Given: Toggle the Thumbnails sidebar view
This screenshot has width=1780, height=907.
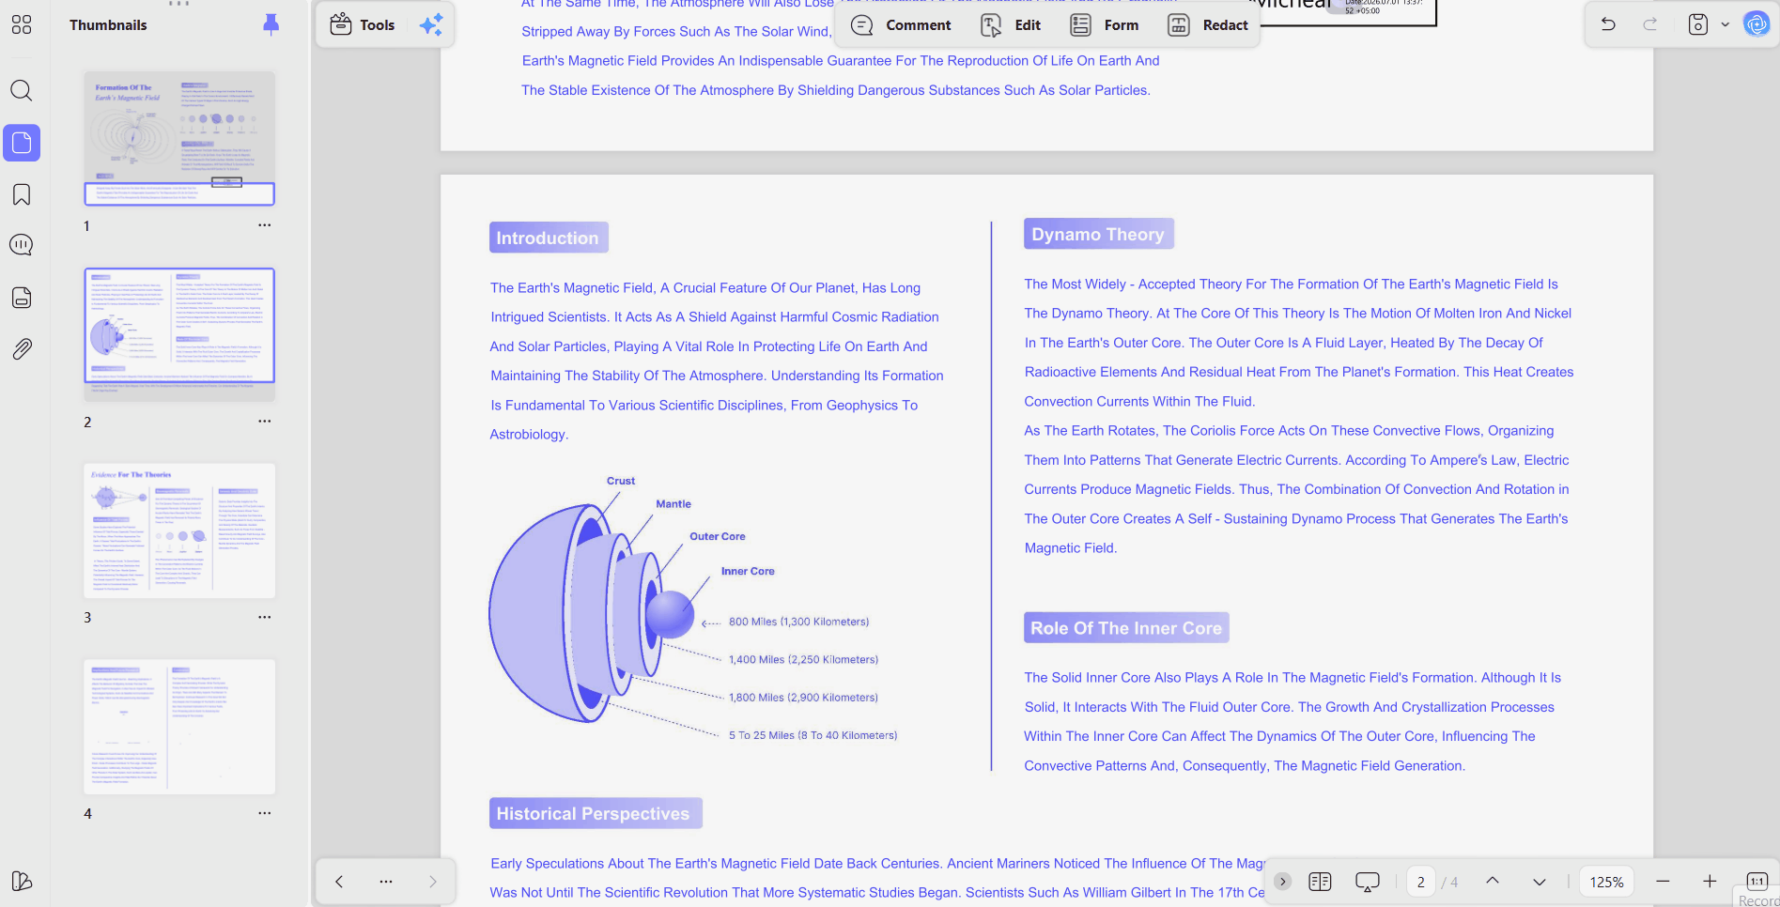Looking at the screenshot, I should pyautogui.click(x=22, y=143).
